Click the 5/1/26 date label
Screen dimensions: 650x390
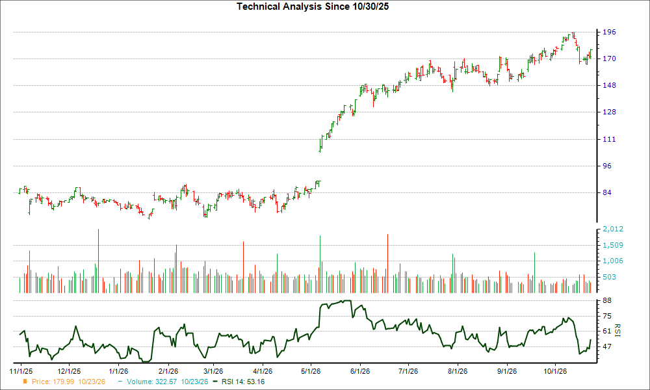(x=311, y=371)
